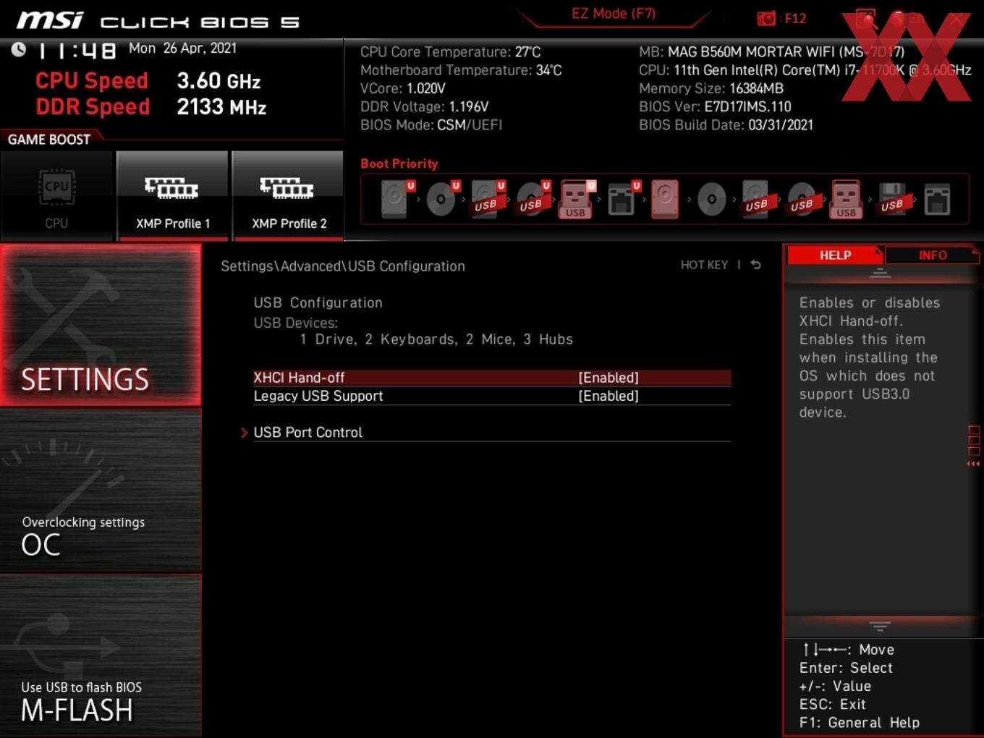Click the CPU Speed 3.60 GHz readout
Screen dimensions: 984x738
[x=148, y=80]
